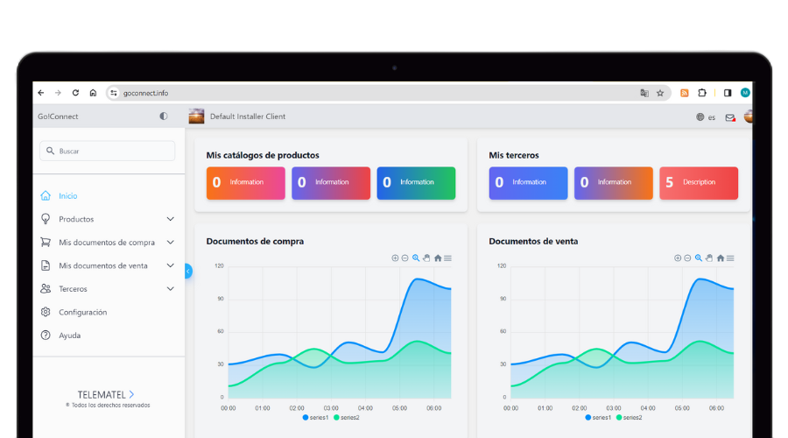This screenshot has height=438, width=788.
Task: Toggle series1 in Documentos de venta legend
Action: [x=598, y=417]
